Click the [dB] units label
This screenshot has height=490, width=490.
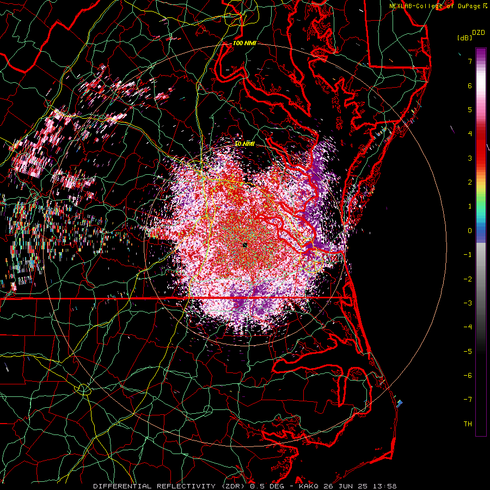[x=464, y=38]
